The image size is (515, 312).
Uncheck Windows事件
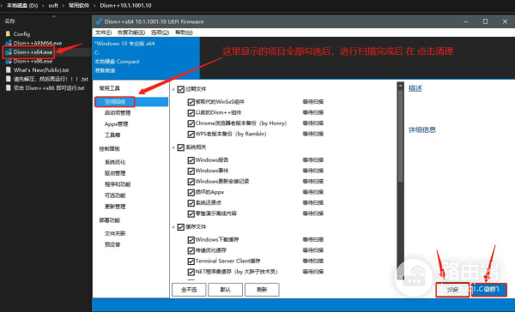(191, 171)
